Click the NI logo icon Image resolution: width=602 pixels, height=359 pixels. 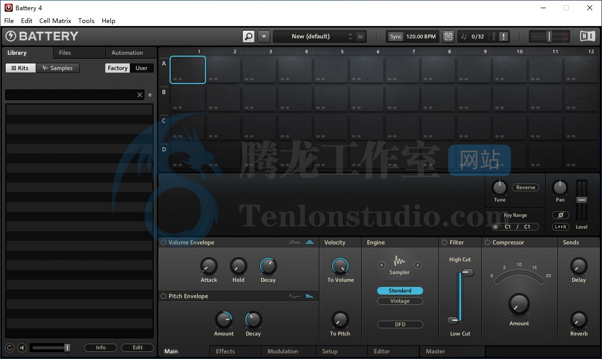587,36
